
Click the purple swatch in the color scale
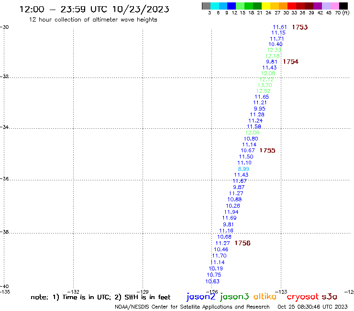(x=318, y=6)
